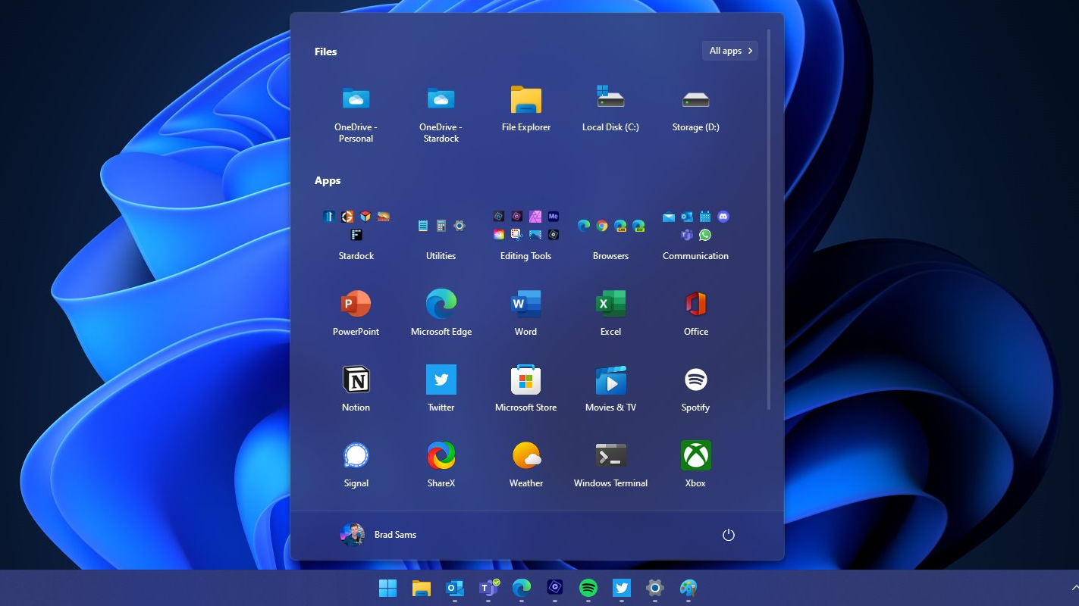Open the Paint palette icon on taskbar
Image resolution: width=1079 pixels, height=606 pixels.
point(688,588)
